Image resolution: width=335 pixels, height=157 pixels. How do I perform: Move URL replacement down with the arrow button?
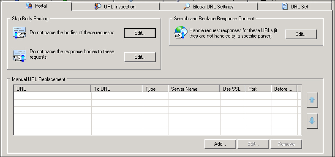coord(312,121)
